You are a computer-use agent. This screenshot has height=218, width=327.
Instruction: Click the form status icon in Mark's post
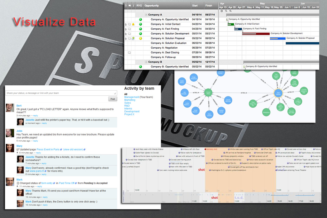[18, 183]
